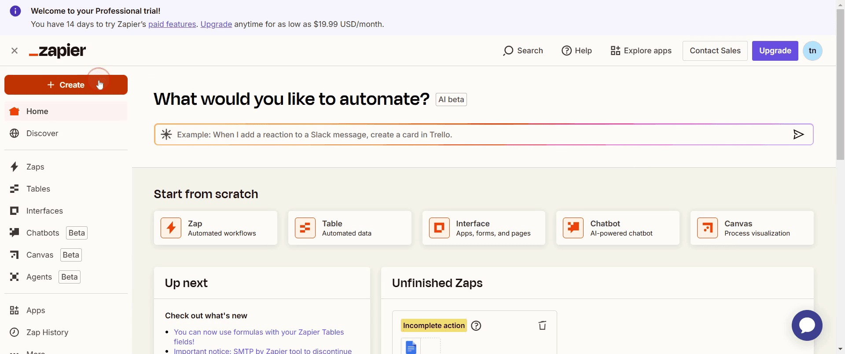Screen dimensions: 845x354
Task: Open Interfaces in the sidebar
Action: (x=66, y=211)
